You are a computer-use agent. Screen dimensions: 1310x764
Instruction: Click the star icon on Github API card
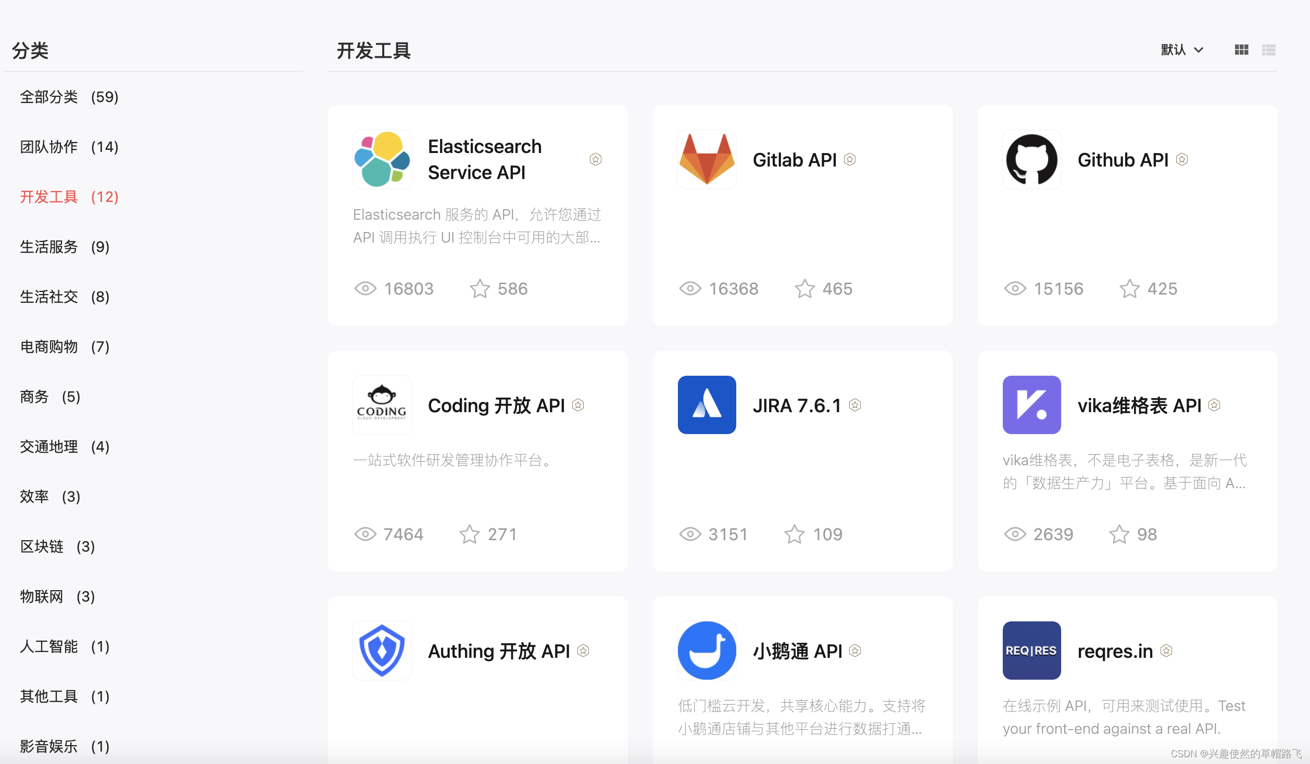click(x=1130, y=288)
